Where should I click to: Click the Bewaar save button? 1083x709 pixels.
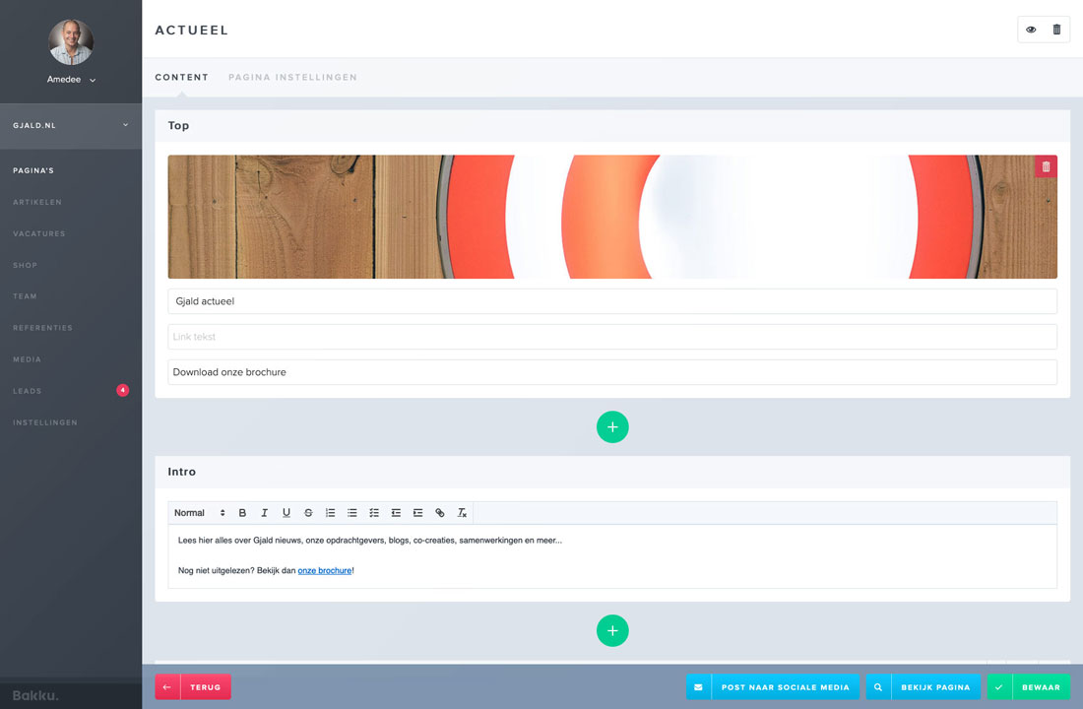1032,686
